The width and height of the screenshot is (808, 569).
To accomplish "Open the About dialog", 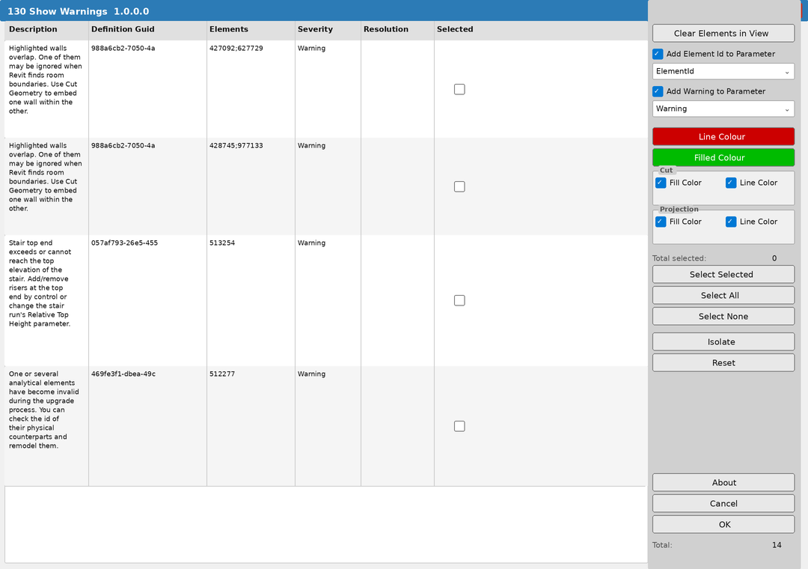I will [x=723, y=482].
